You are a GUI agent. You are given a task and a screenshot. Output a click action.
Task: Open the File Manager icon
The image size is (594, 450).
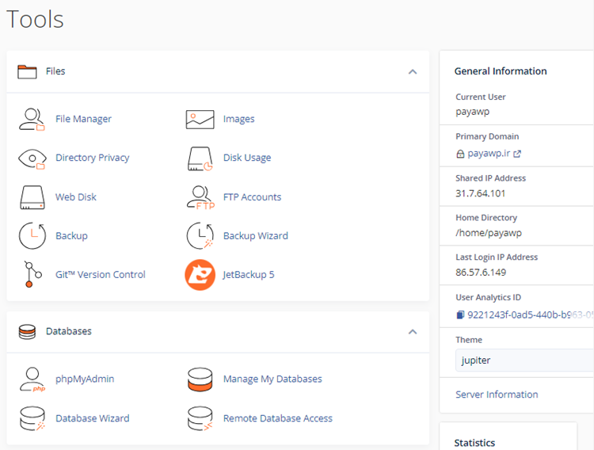click(x=32, y=119)
